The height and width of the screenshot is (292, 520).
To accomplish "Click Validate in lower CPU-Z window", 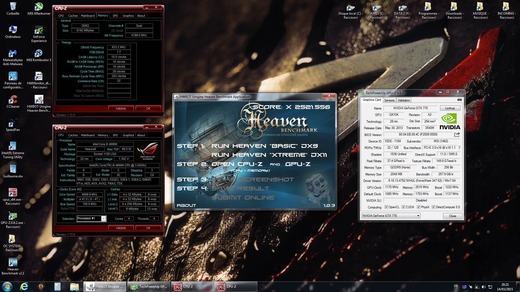I will (121, 228).
